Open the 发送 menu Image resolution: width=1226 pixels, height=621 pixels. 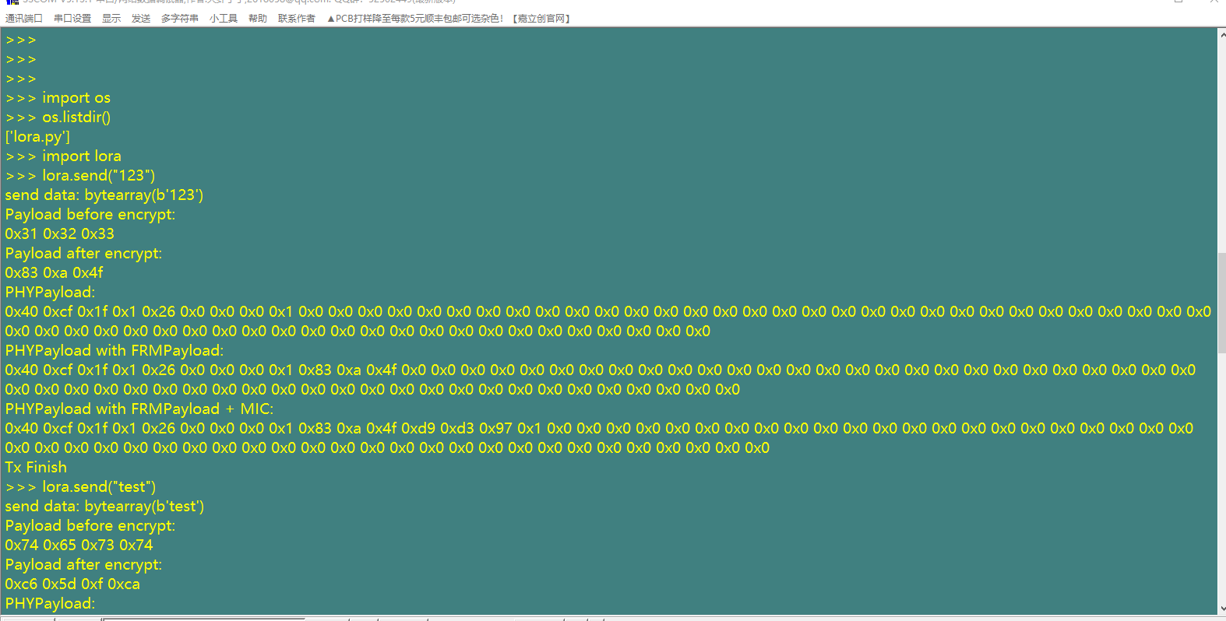point(141,19)
